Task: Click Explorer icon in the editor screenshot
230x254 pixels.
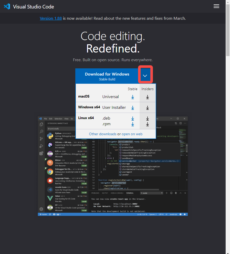Action: point(41,124)
